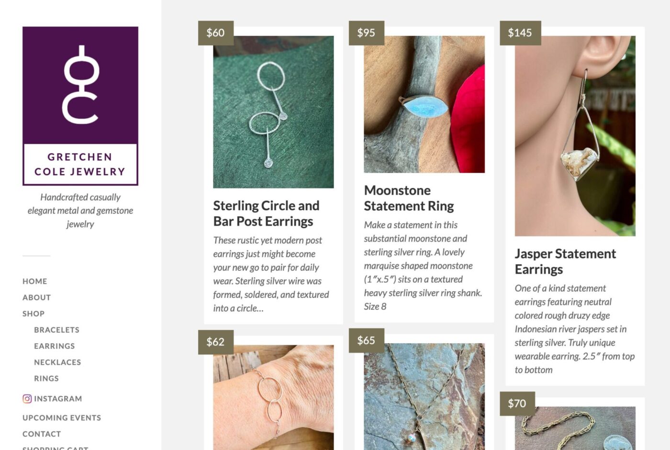Open the Contact page
Image resolution: width=670 pixels, height=450 pixels.
(42, 434)
